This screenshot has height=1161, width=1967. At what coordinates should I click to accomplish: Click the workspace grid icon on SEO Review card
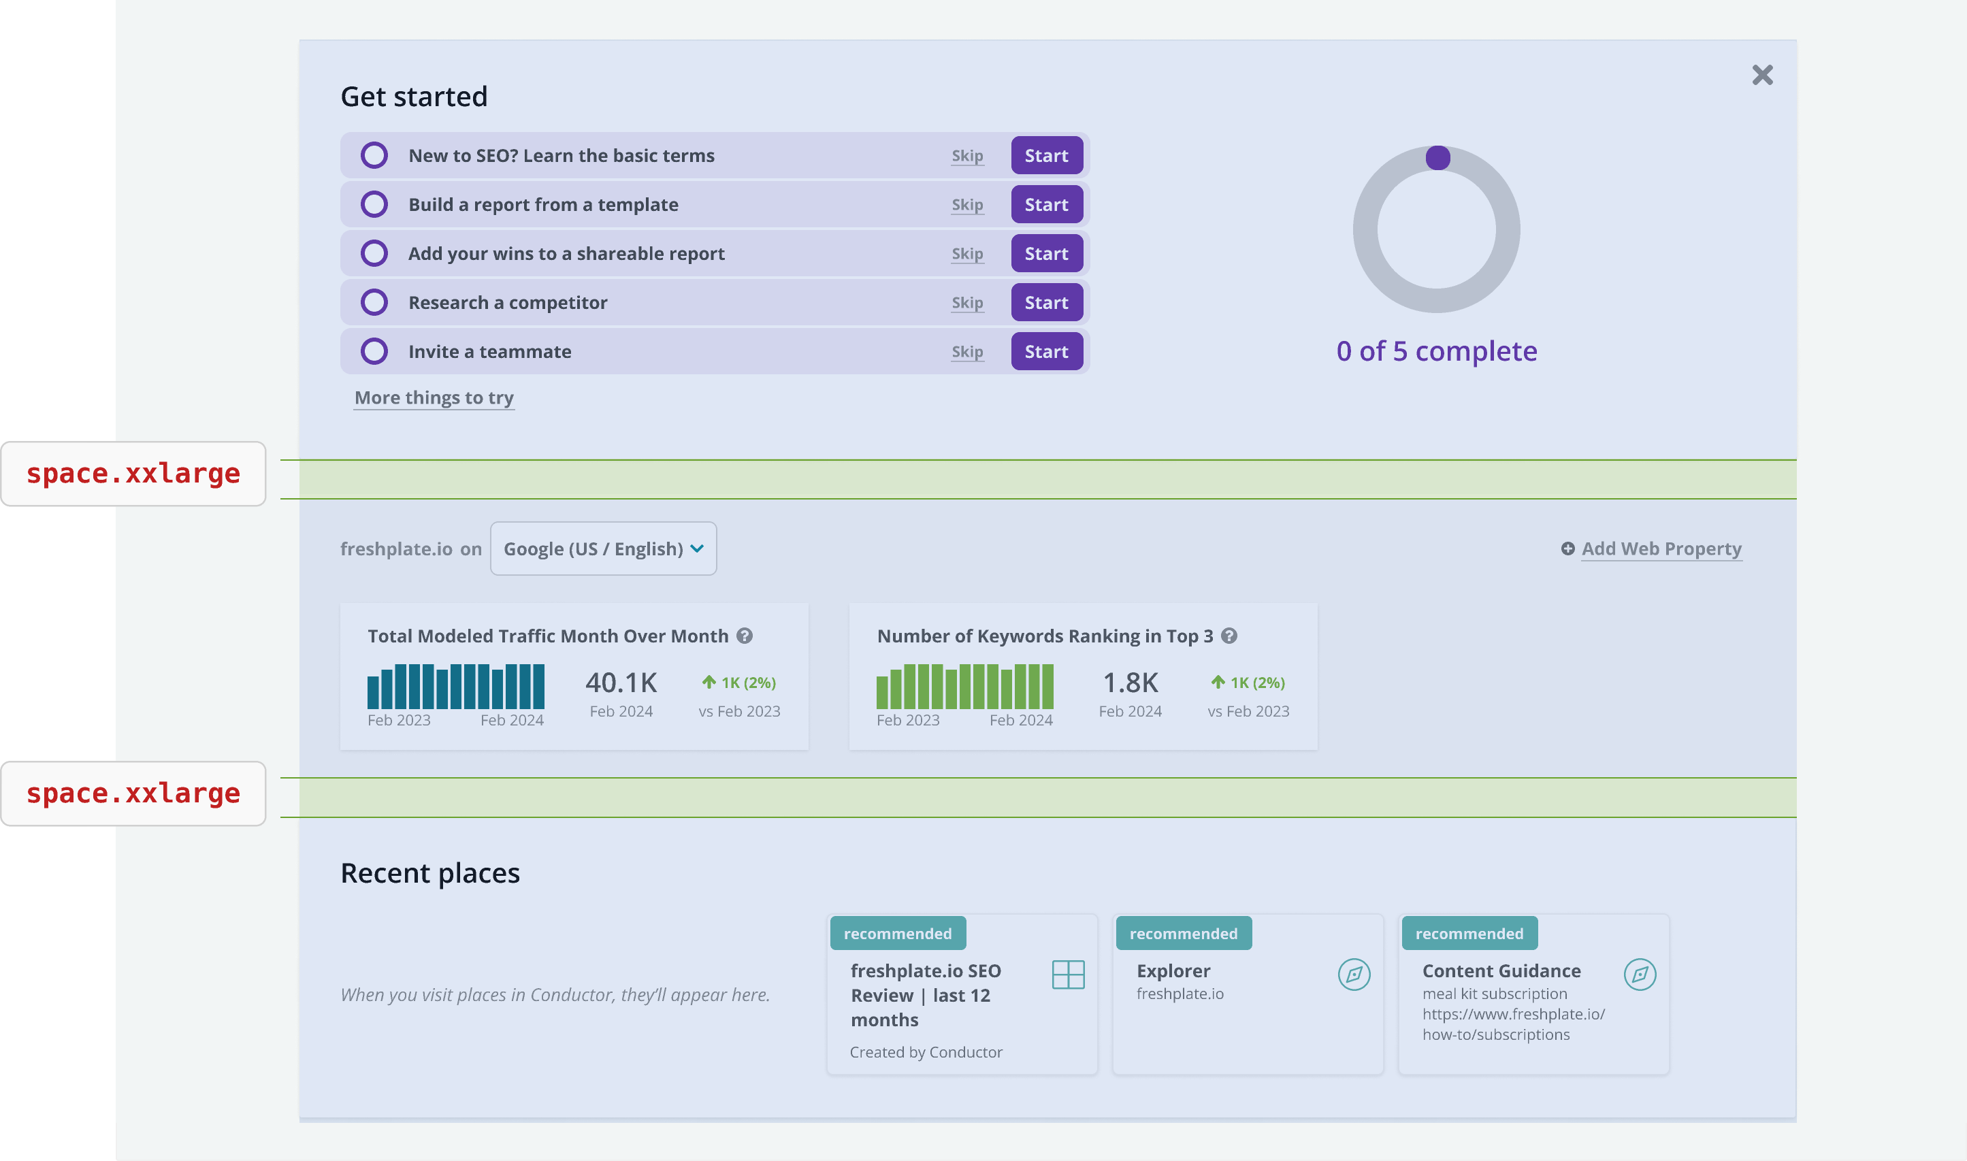pyautogui.click(x=1068, y=975)
